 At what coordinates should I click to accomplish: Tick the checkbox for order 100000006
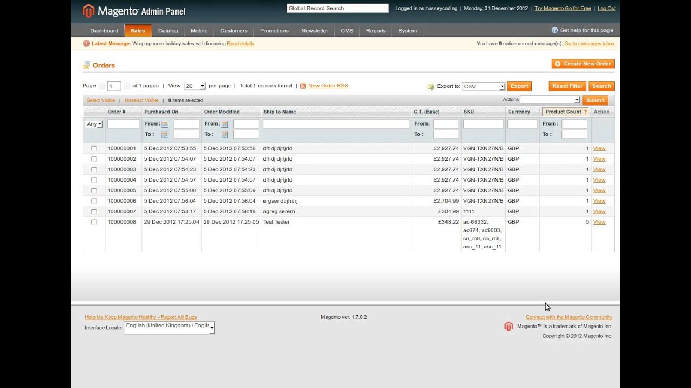(94, 201)
